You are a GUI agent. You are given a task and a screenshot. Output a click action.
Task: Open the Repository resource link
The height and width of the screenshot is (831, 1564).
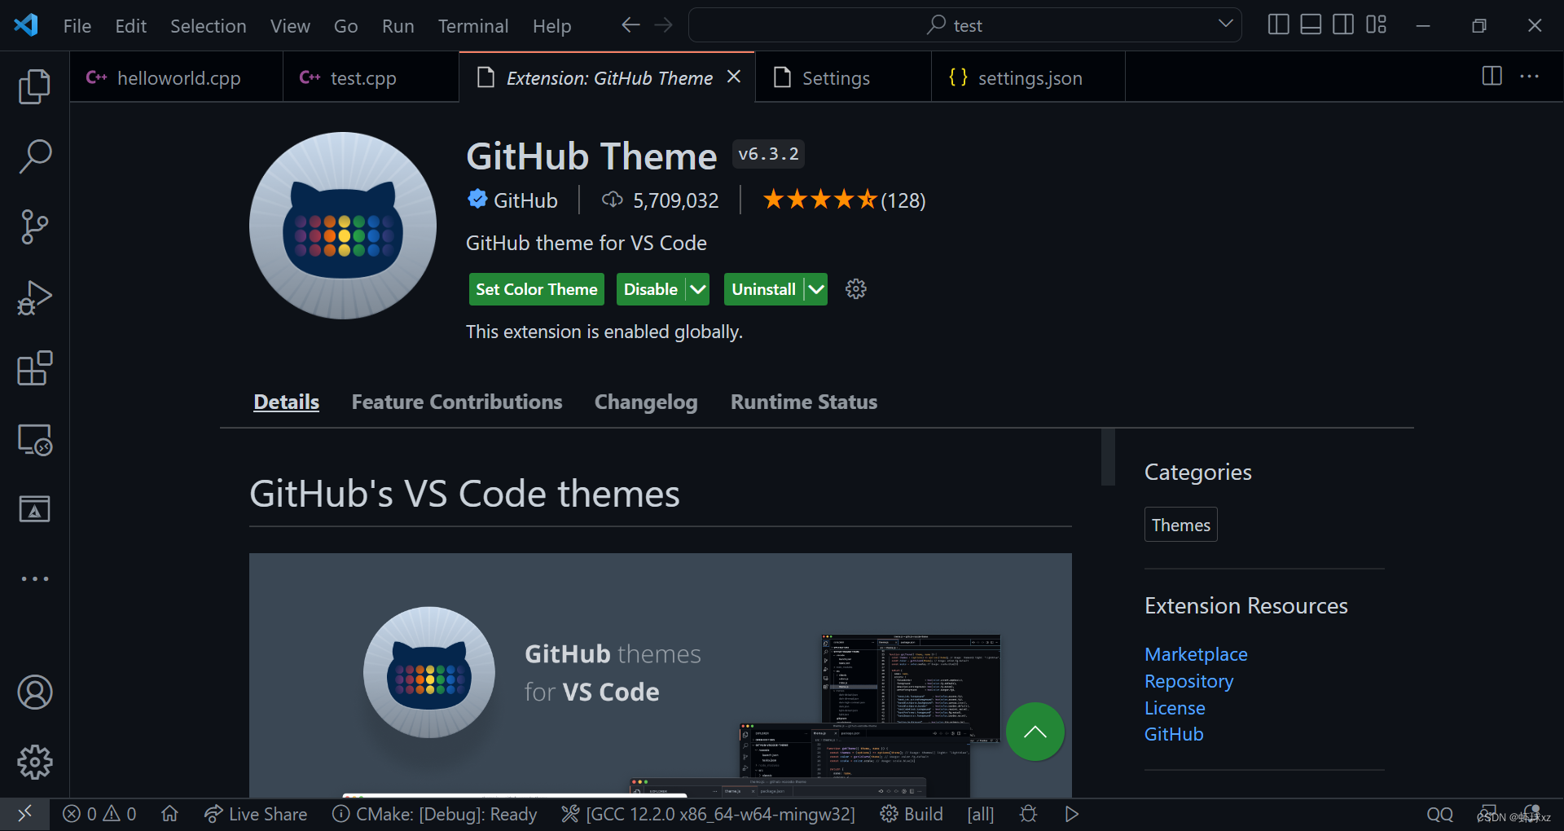[x=1188, y=681]
